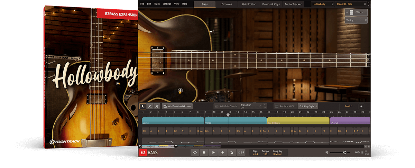The image size is (415, 168).
Task: Switch to the Grooves tab
Action: (227, 4)
